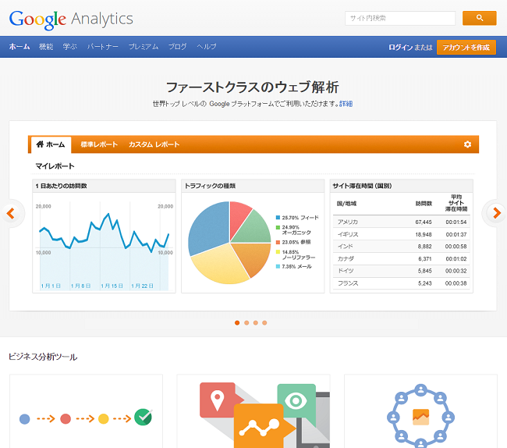Viewport: 507px width, 448px height.
Task: Click the ビジネス分析ツール heading
Action: (x=43, y=357)
